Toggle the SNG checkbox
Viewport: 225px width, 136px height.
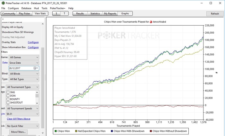(8, 92)
